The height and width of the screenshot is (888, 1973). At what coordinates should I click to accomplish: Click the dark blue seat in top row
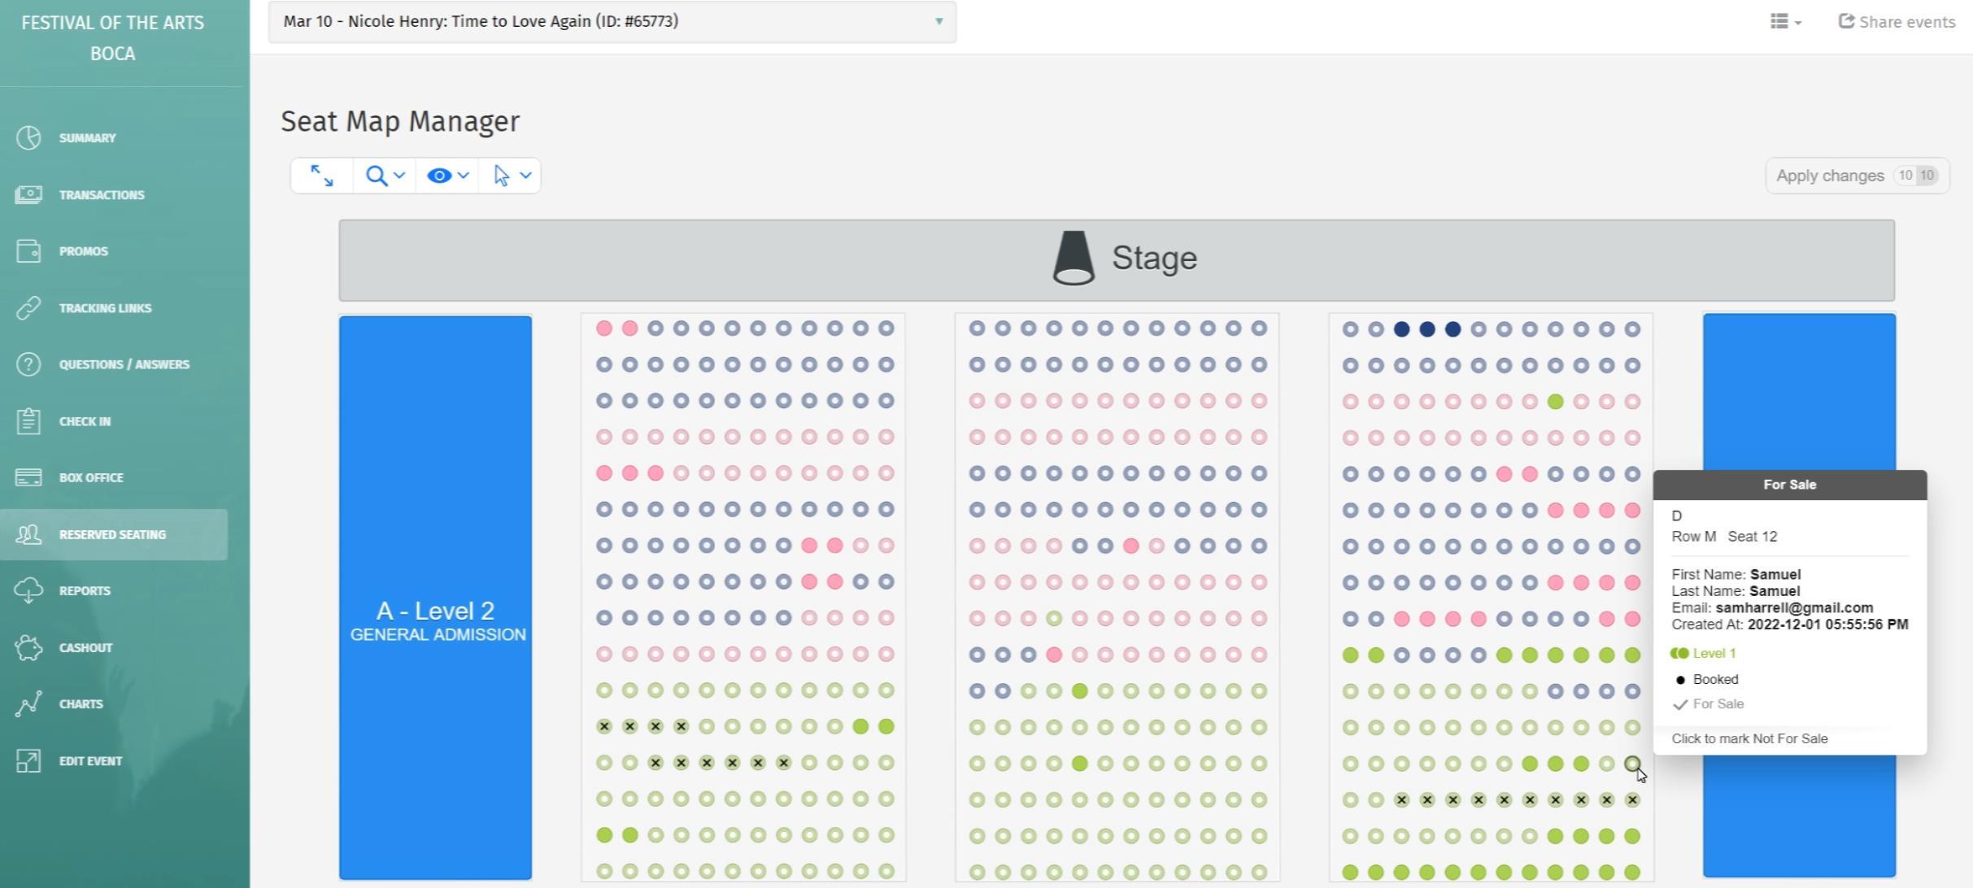coord(1426,329)
